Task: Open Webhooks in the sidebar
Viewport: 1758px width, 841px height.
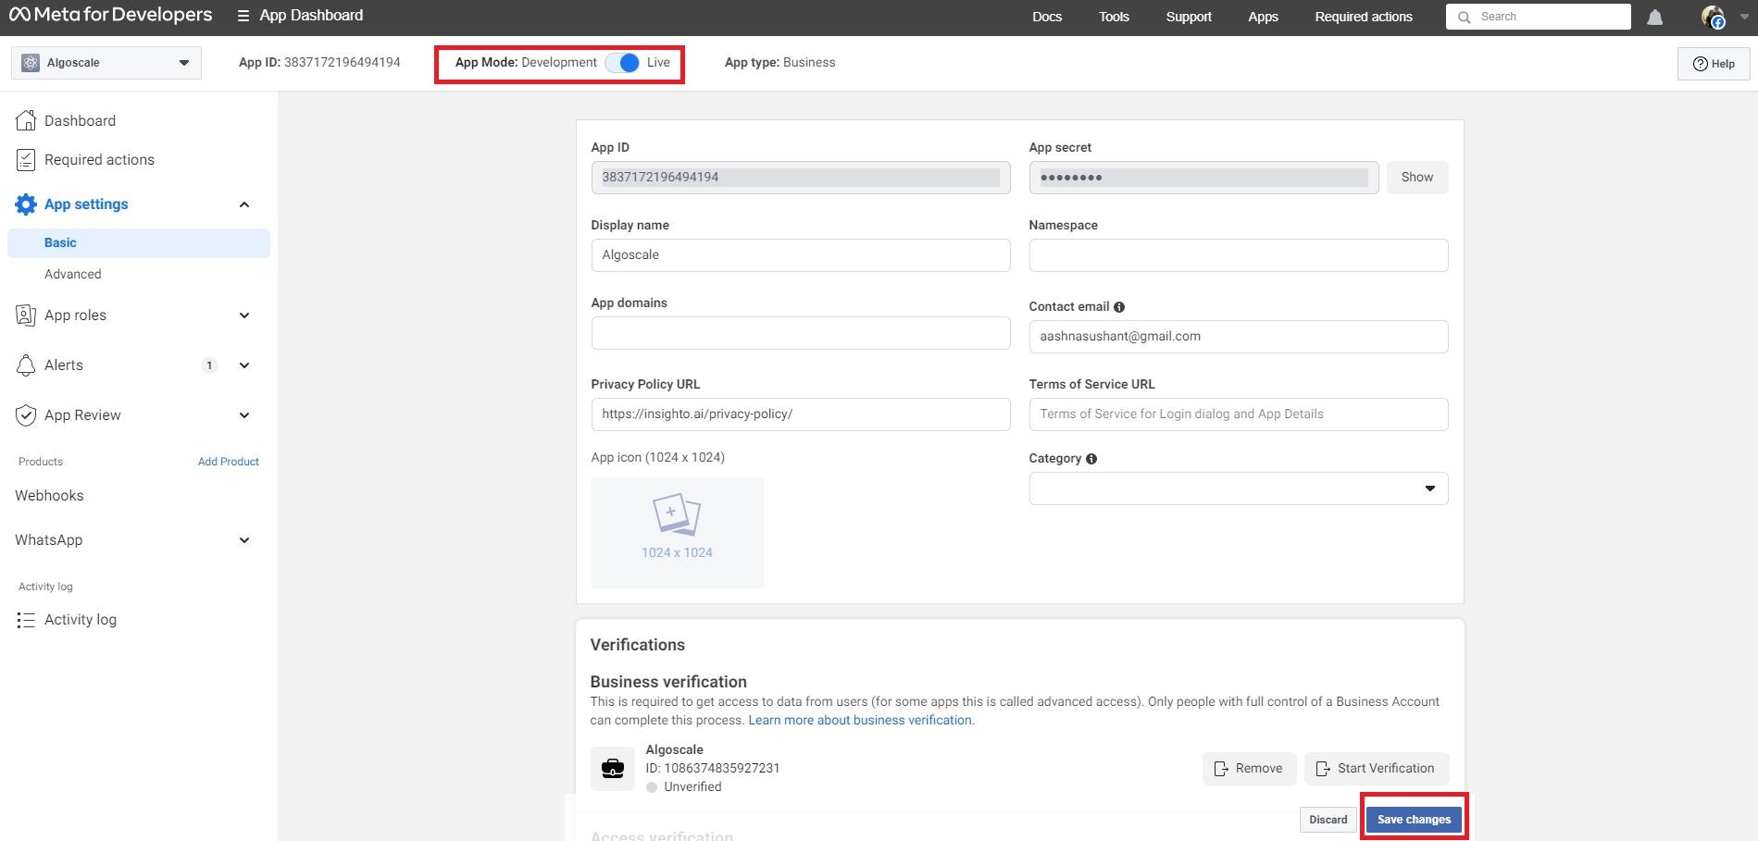Action: tap(49, 496)
